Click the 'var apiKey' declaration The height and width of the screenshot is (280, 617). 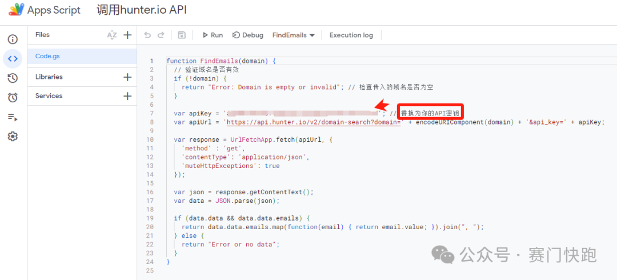pos(194,113)
